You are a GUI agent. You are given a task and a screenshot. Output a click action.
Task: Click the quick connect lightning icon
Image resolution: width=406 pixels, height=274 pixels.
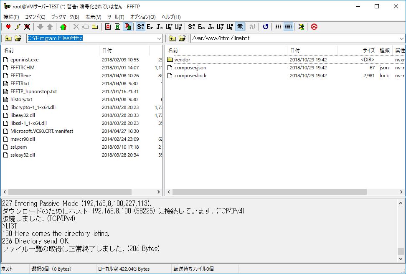tap(18, 26)
